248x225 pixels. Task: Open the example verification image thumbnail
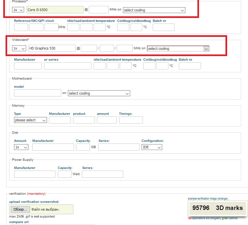click(x=217, y=208)
